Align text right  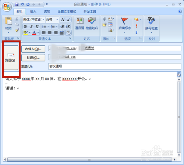click(56, 33)
